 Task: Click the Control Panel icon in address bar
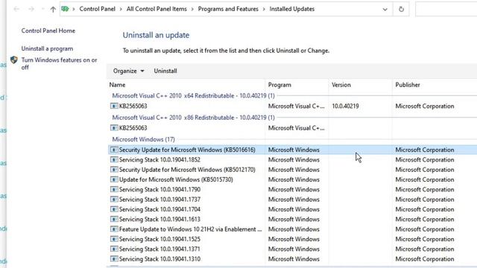pyautogui.click(x=65, y=9)
